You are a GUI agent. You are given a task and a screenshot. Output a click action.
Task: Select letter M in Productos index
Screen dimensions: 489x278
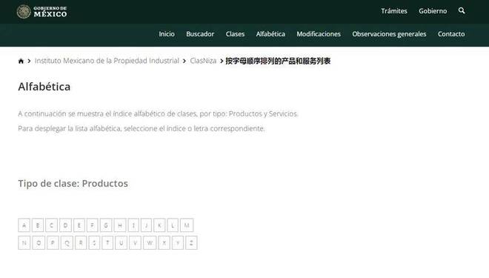(x=187, y=225)
